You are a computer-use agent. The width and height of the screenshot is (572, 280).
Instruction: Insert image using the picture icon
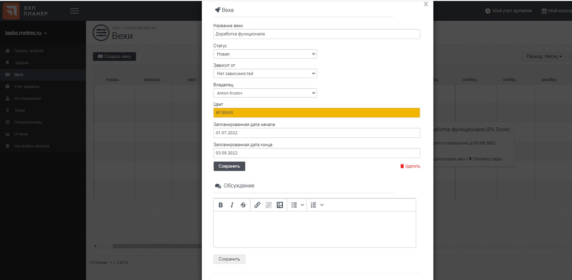coord(280,205)
